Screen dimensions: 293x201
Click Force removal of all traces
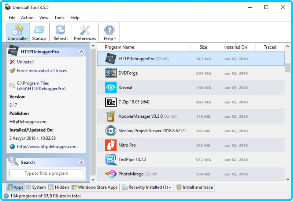[x=42, y=71]
